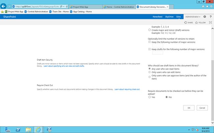Open Learn about requiring check out link
Screen dimensions: 214x133
(127, 89)
